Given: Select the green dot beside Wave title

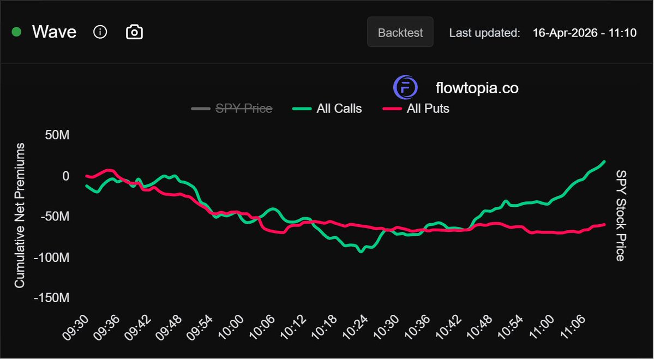Looking at the screenshot, I should click(x=16, y=32).
